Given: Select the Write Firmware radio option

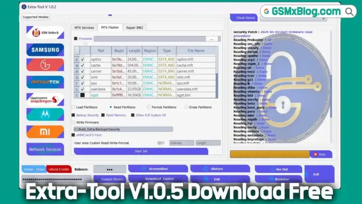Looking at the screenshot, I should point(74,122).
